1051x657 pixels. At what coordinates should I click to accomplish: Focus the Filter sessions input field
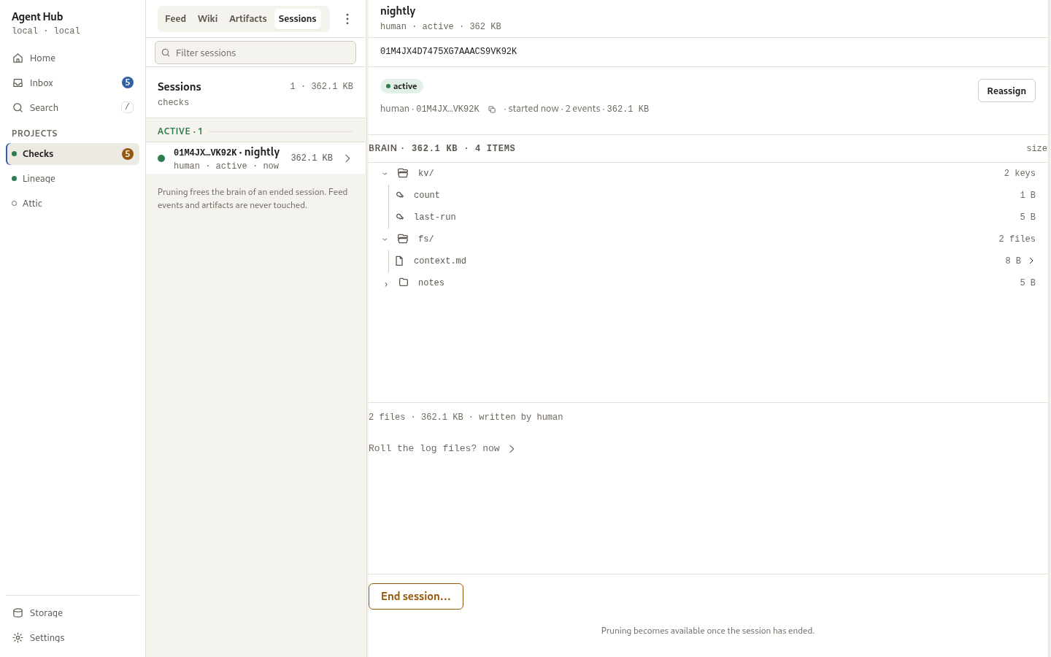[255, 53]
